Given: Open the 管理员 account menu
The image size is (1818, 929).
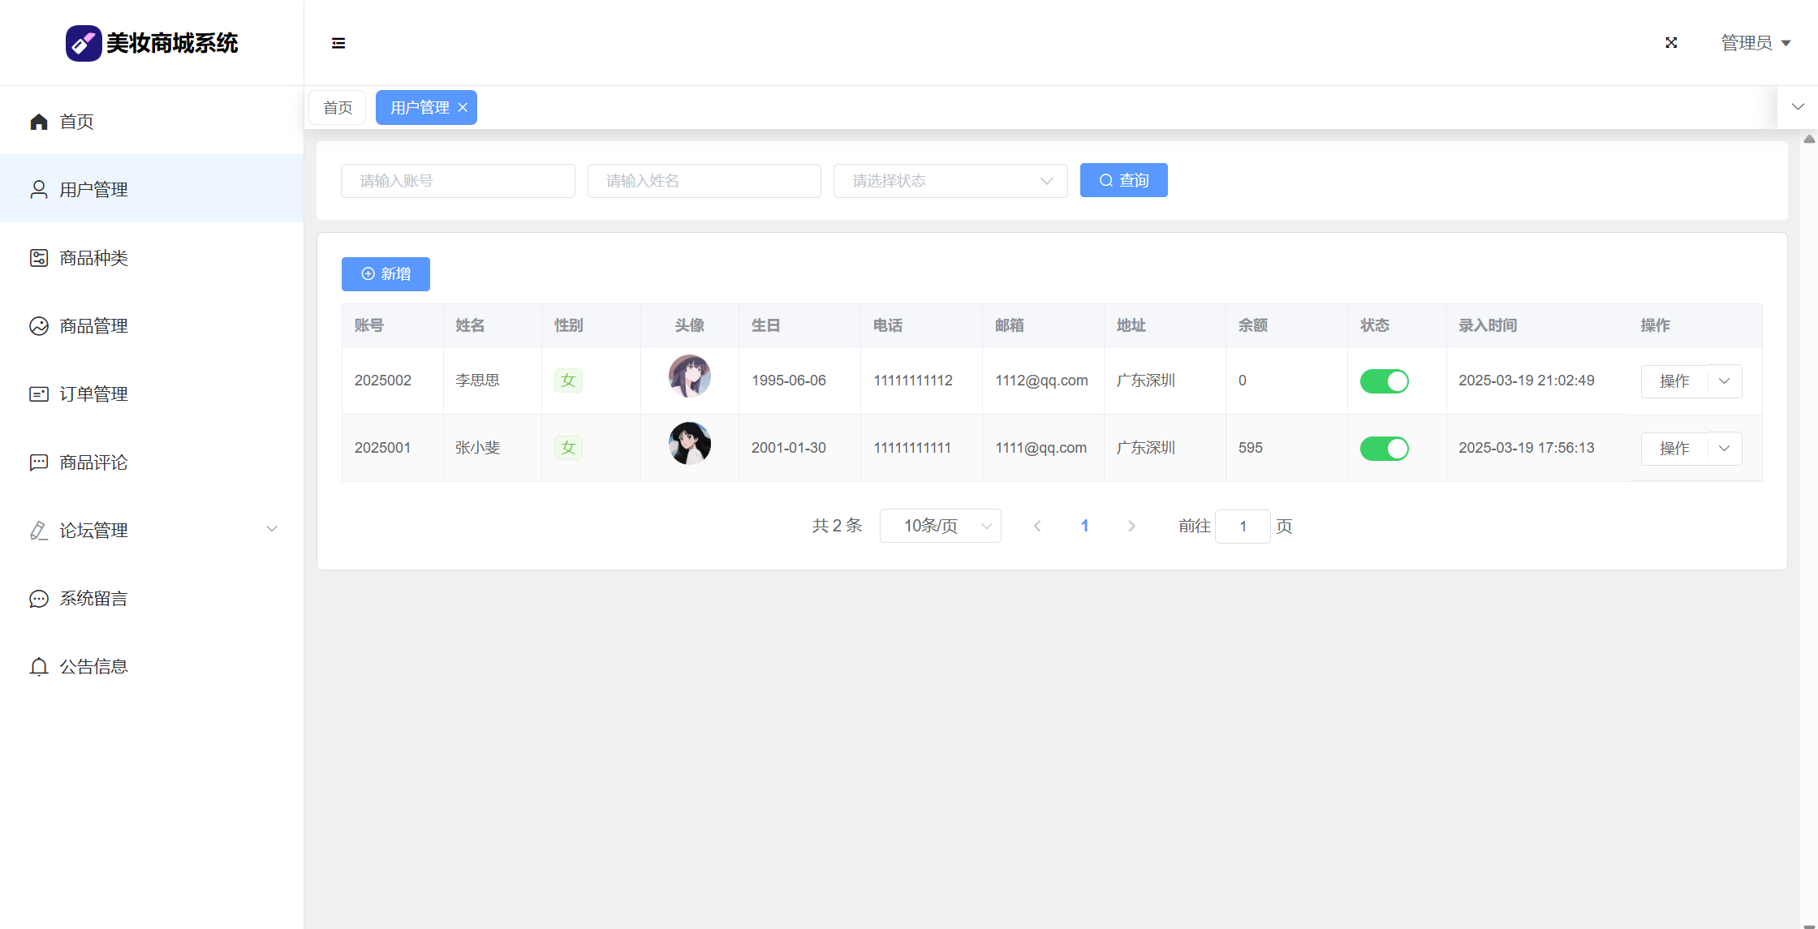Looking at the screenshot, I should tap(1756, 43).
